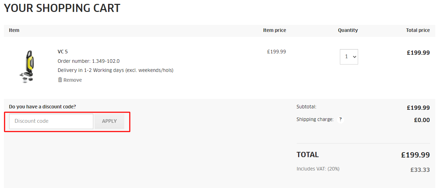Focus the Discount code input field
Viewport: 443px width, 188px height.
pyautogui.click(x=51, y=121)
